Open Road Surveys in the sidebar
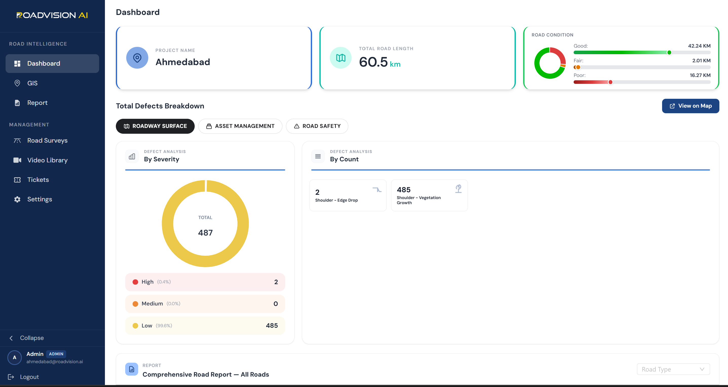Image resolution: width=728 pixels, height=387 pixels. pos(52,141)
